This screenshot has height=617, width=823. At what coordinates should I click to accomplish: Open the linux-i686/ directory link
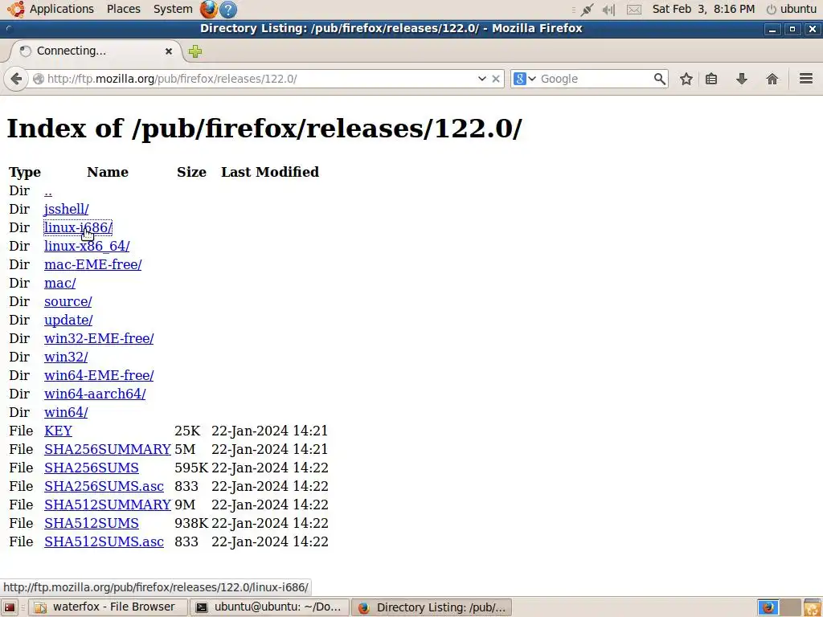[78, 227]
